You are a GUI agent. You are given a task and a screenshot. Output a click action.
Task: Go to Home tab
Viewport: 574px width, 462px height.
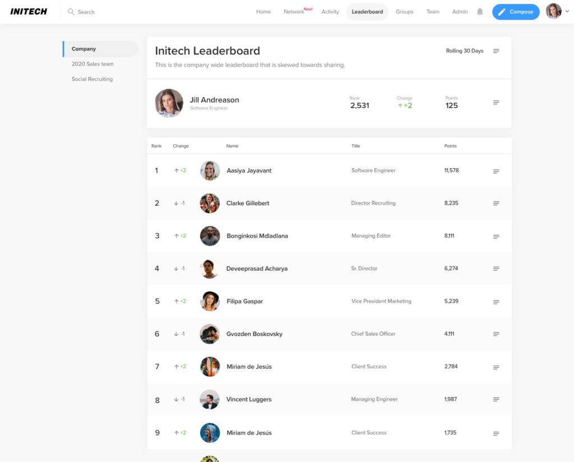coord(263,12)
